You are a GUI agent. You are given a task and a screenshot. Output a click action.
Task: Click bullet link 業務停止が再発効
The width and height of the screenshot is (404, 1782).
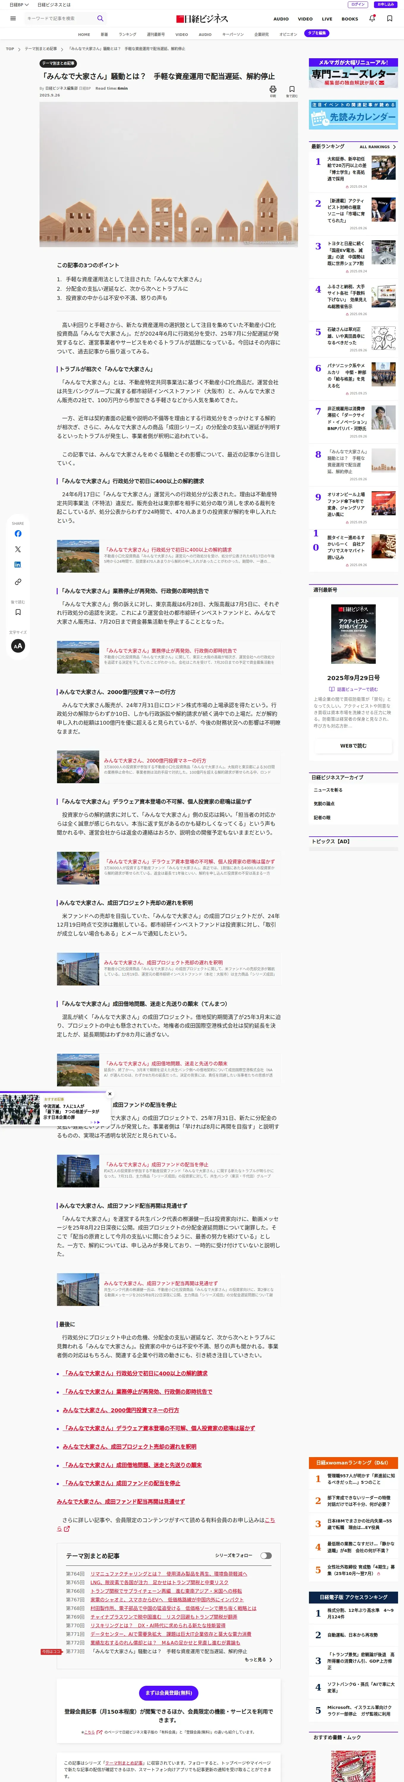138,1391
